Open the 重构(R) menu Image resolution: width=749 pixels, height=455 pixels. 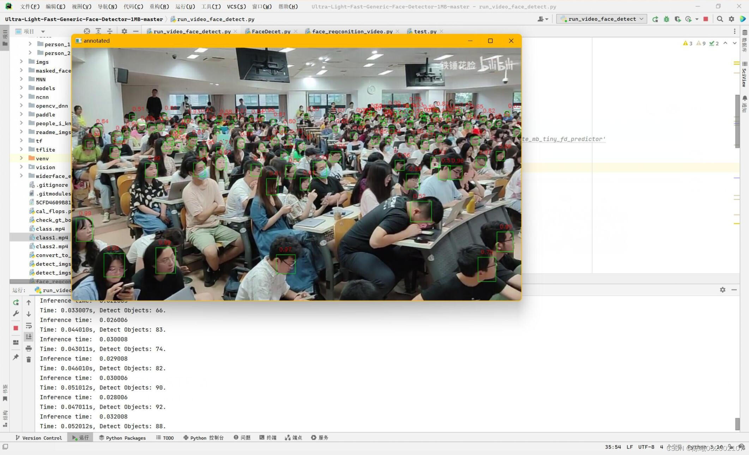point(159,6)
